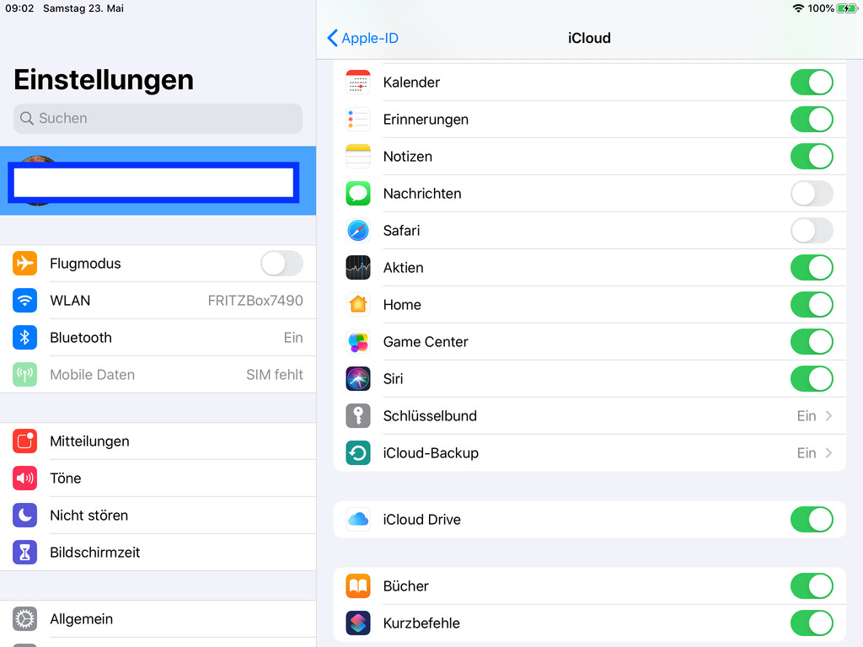Tap the green Nachrichten bubble icon

point(357,194)
